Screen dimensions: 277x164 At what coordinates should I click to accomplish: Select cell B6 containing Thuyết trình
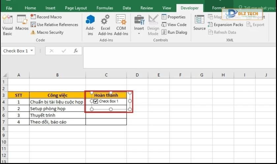click(x=57, y=115)
